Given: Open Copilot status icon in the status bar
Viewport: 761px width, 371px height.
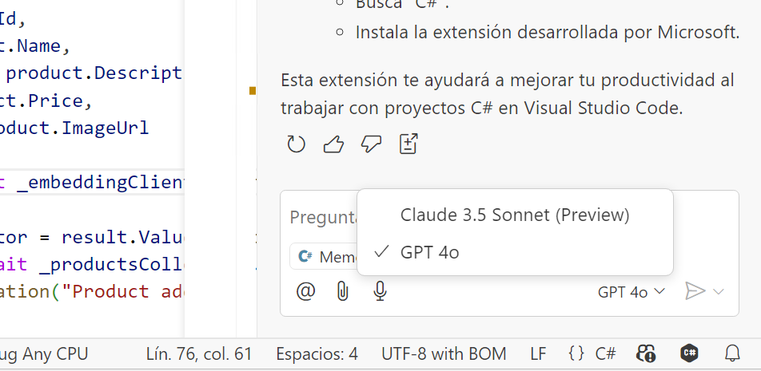Looking at the screenshot, I should coord(647,354).
